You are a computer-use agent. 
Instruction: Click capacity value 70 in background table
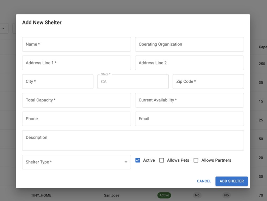(x=261, y=195)
